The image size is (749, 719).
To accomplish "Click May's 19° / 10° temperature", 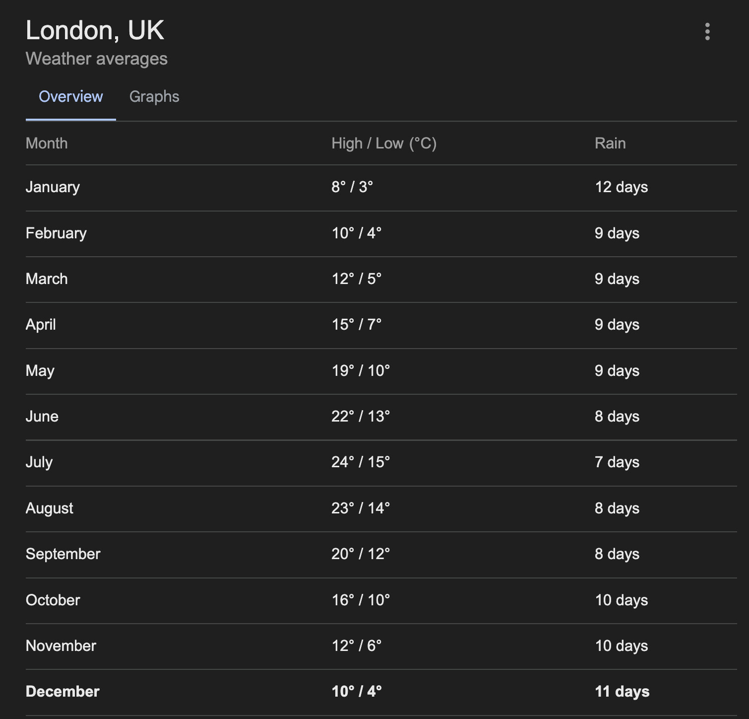I will pos(361,371).
